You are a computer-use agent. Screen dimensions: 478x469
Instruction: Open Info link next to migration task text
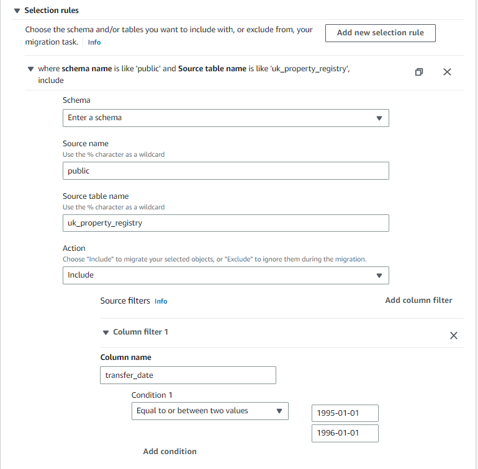click(x=94, y=42)
